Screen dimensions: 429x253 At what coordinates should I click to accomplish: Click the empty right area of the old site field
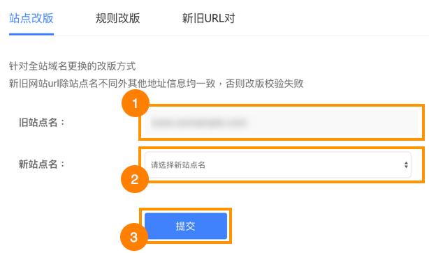pyautogui.click(x=334, y=122)
